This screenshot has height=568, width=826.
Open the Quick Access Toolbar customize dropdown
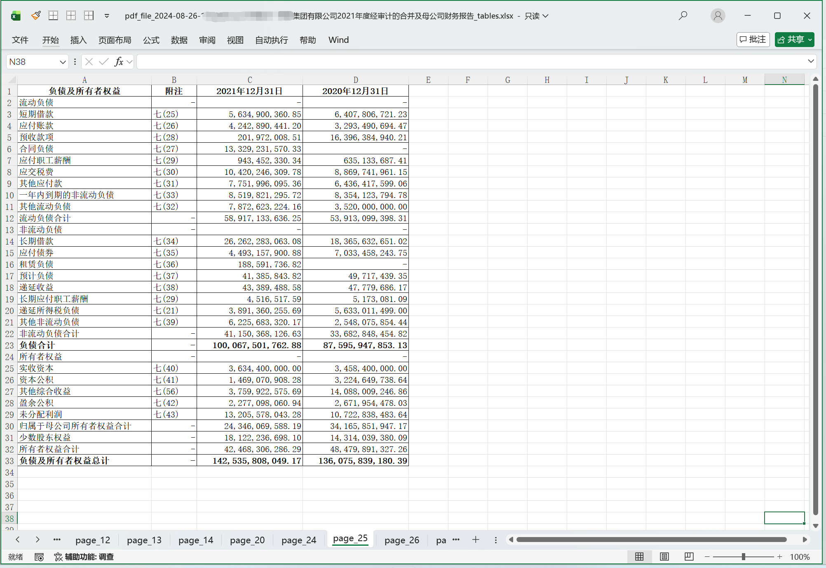(107, 16)
